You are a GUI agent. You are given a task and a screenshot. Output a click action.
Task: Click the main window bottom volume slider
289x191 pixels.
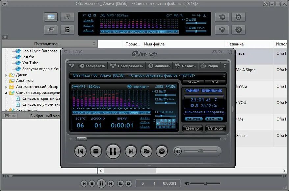point(205,183)
